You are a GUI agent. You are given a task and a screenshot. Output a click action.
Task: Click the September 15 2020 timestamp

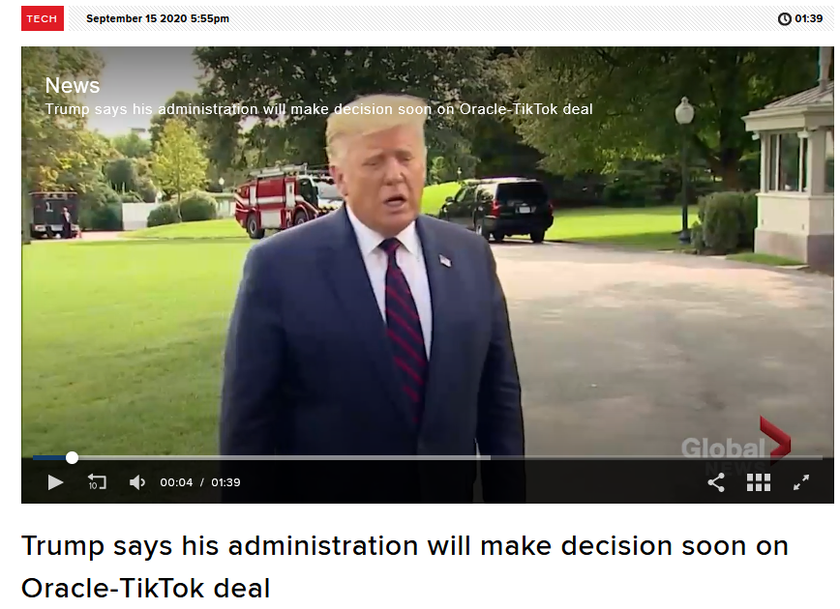coord(158,18)
